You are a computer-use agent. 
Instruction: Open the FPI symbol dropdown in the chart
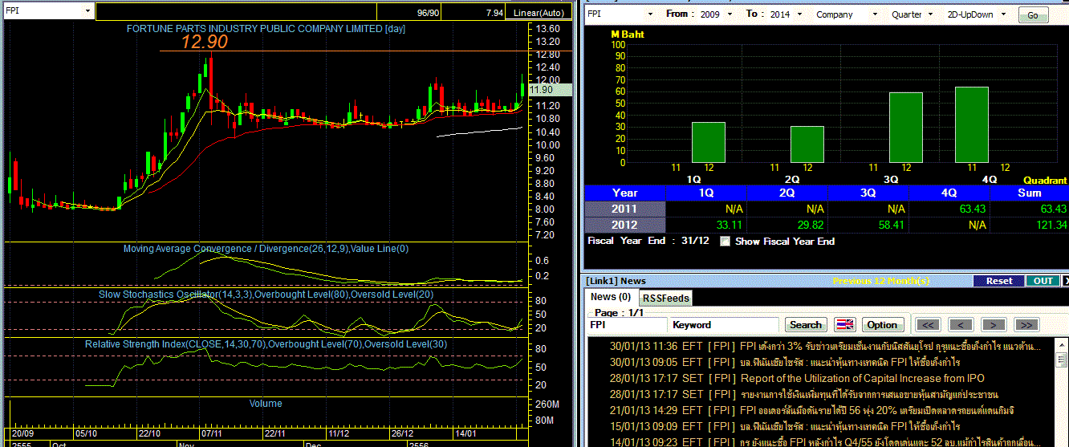87,12
